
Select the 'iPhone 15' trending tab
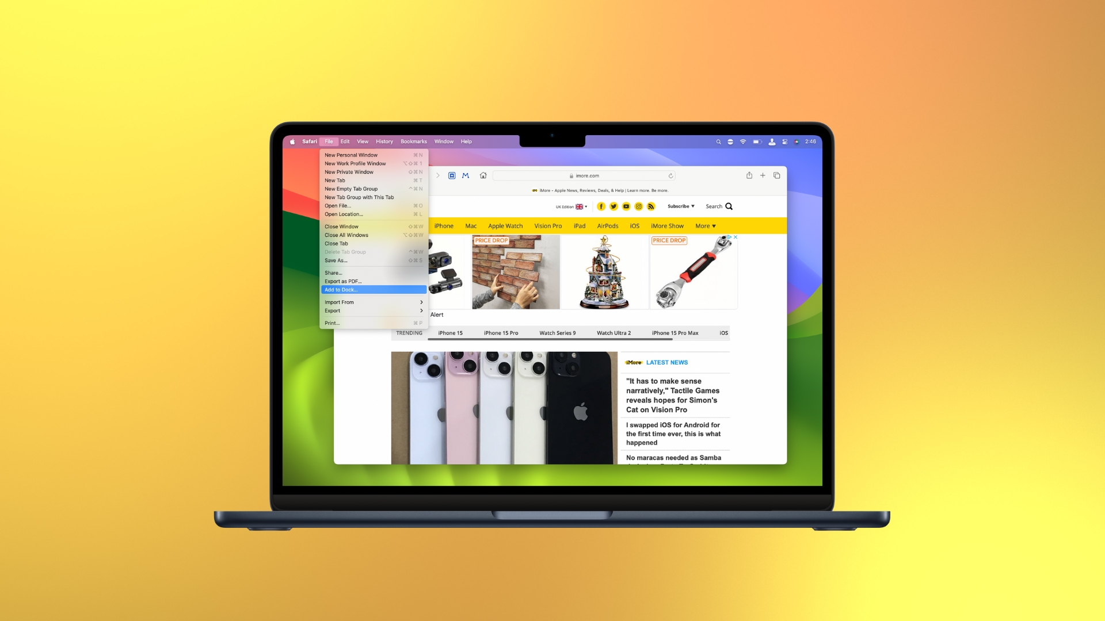pyautogui.click(x=451, y=333)
